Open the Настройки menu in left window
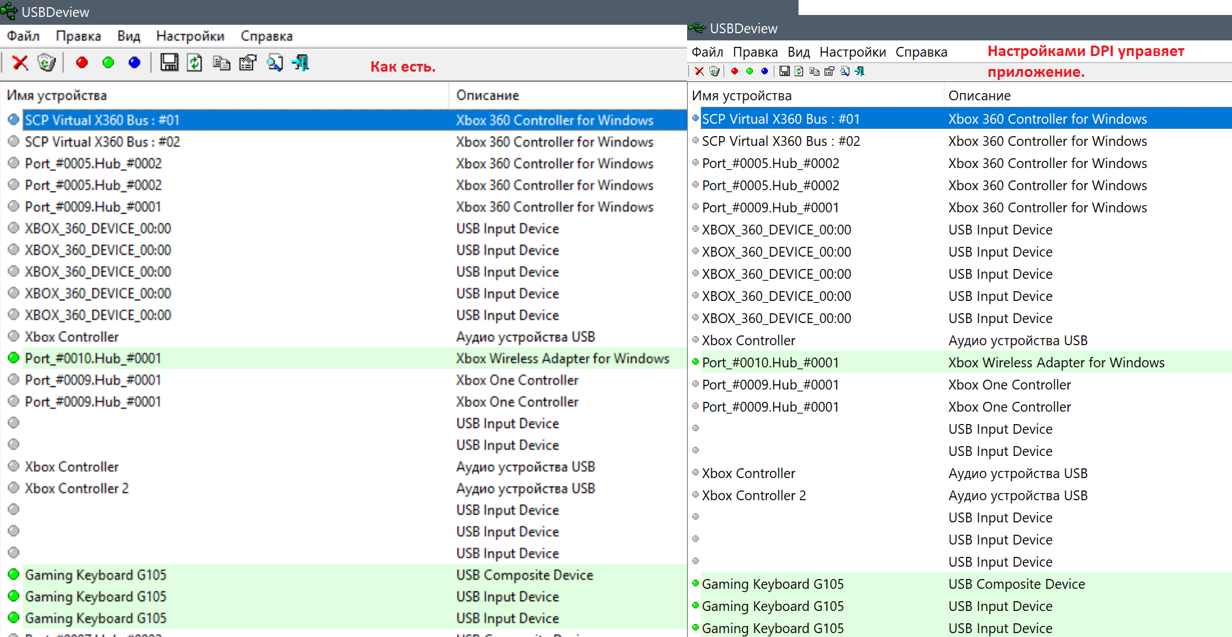This screenshot has height=637, width=1232. pyautogui.click(x=190, y=36)
